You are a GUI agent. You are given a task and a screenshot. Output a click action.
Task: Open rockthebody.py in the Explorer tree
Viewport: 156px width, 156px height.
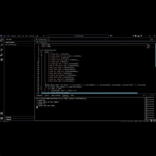[19, 45]
